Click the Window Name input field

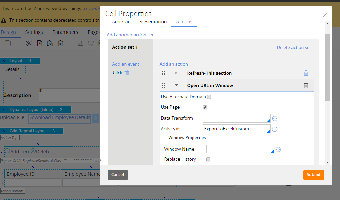238,149
